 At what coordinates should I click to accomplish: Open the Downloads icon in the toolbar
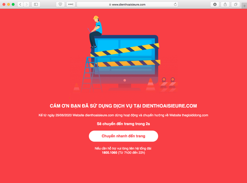tap(215, 4)
